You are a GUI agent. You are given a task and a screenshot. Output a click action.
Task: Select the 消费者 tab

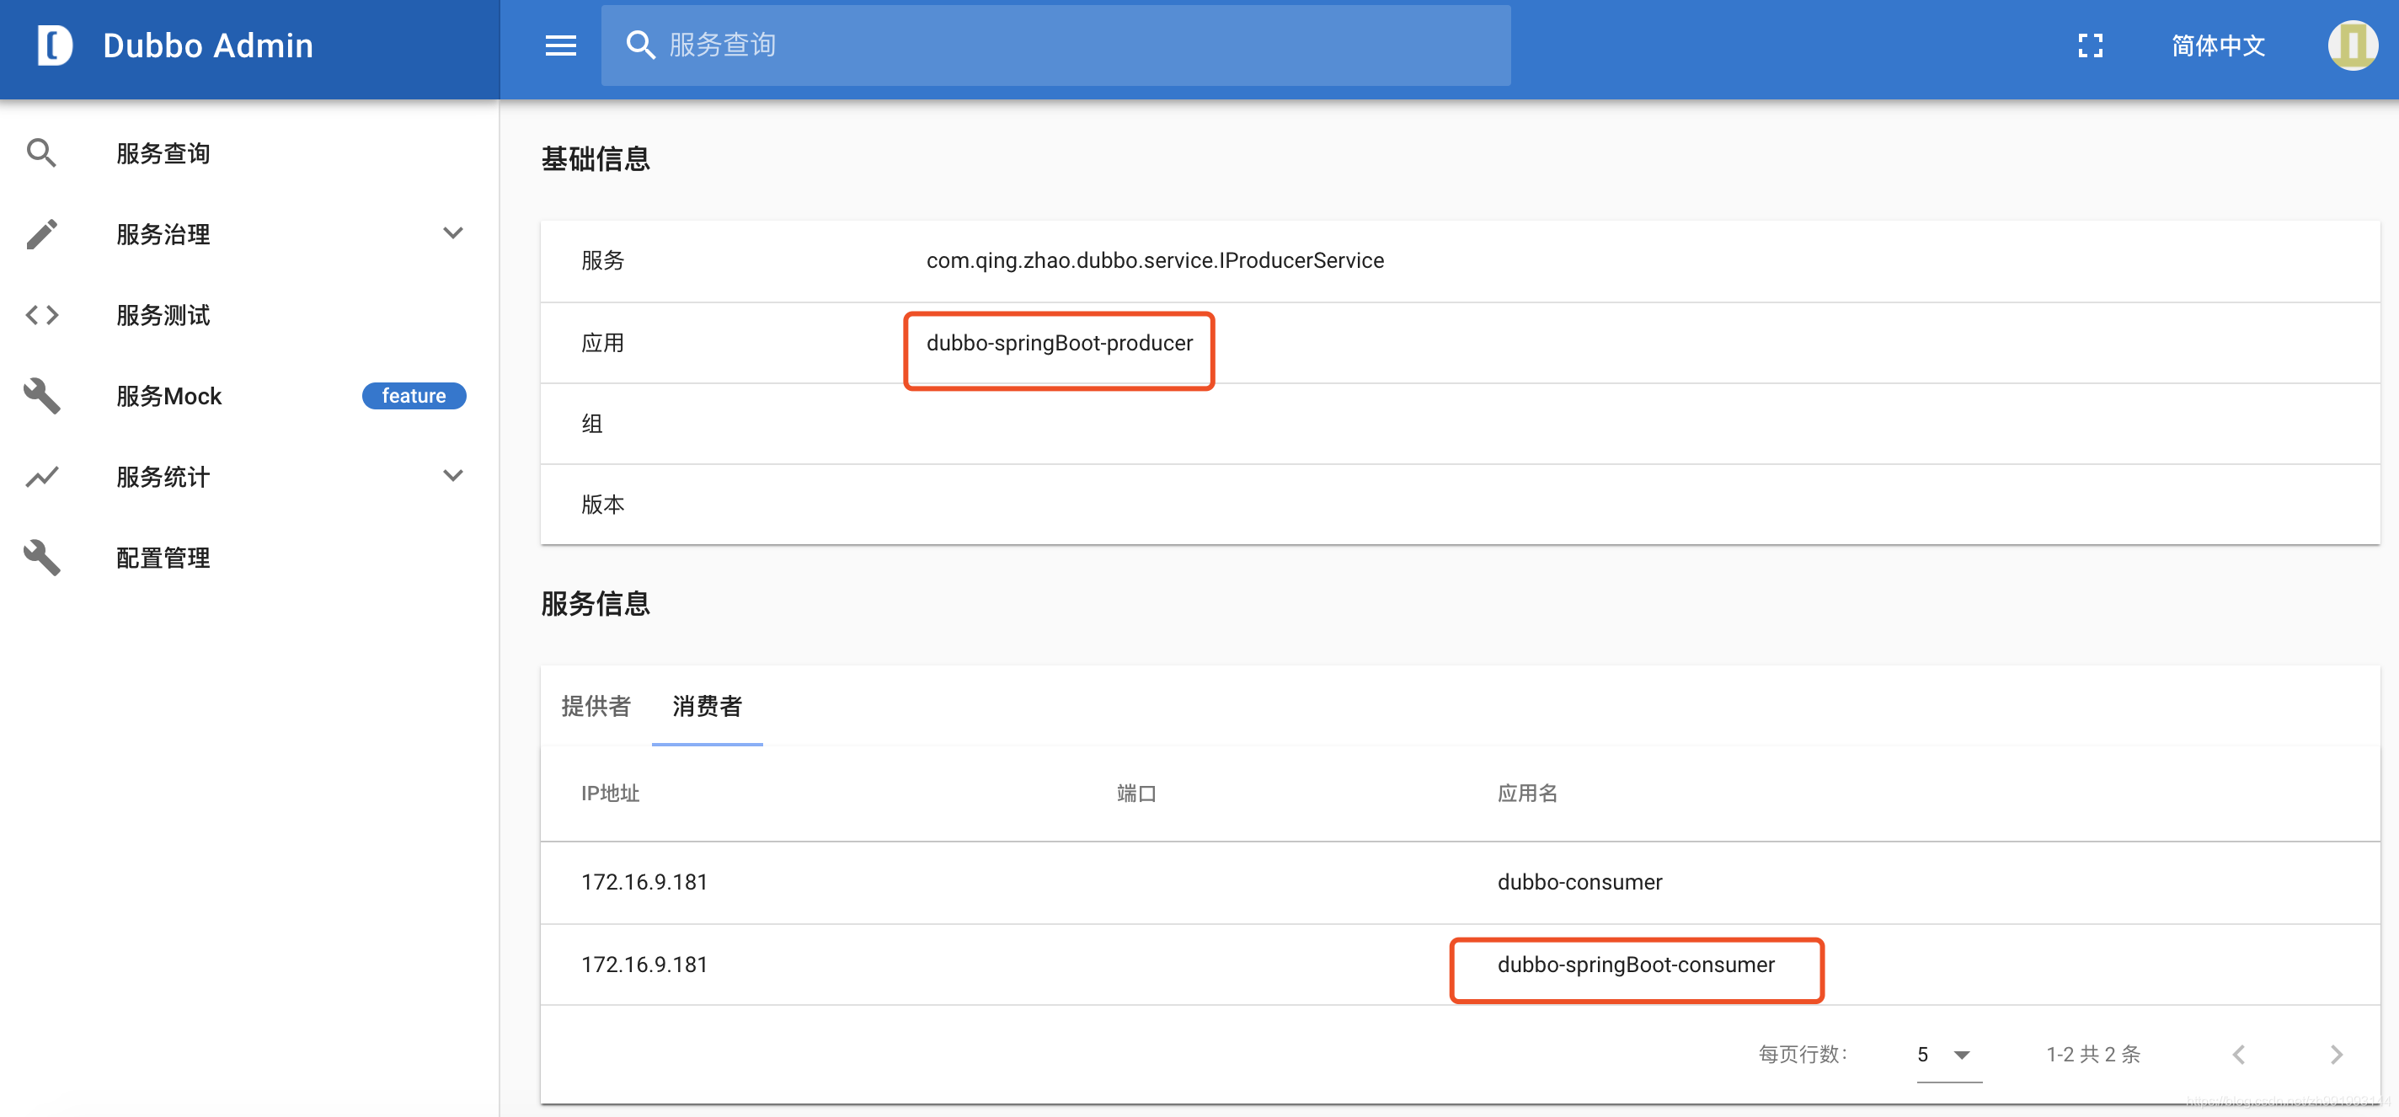tap(707, 706)
